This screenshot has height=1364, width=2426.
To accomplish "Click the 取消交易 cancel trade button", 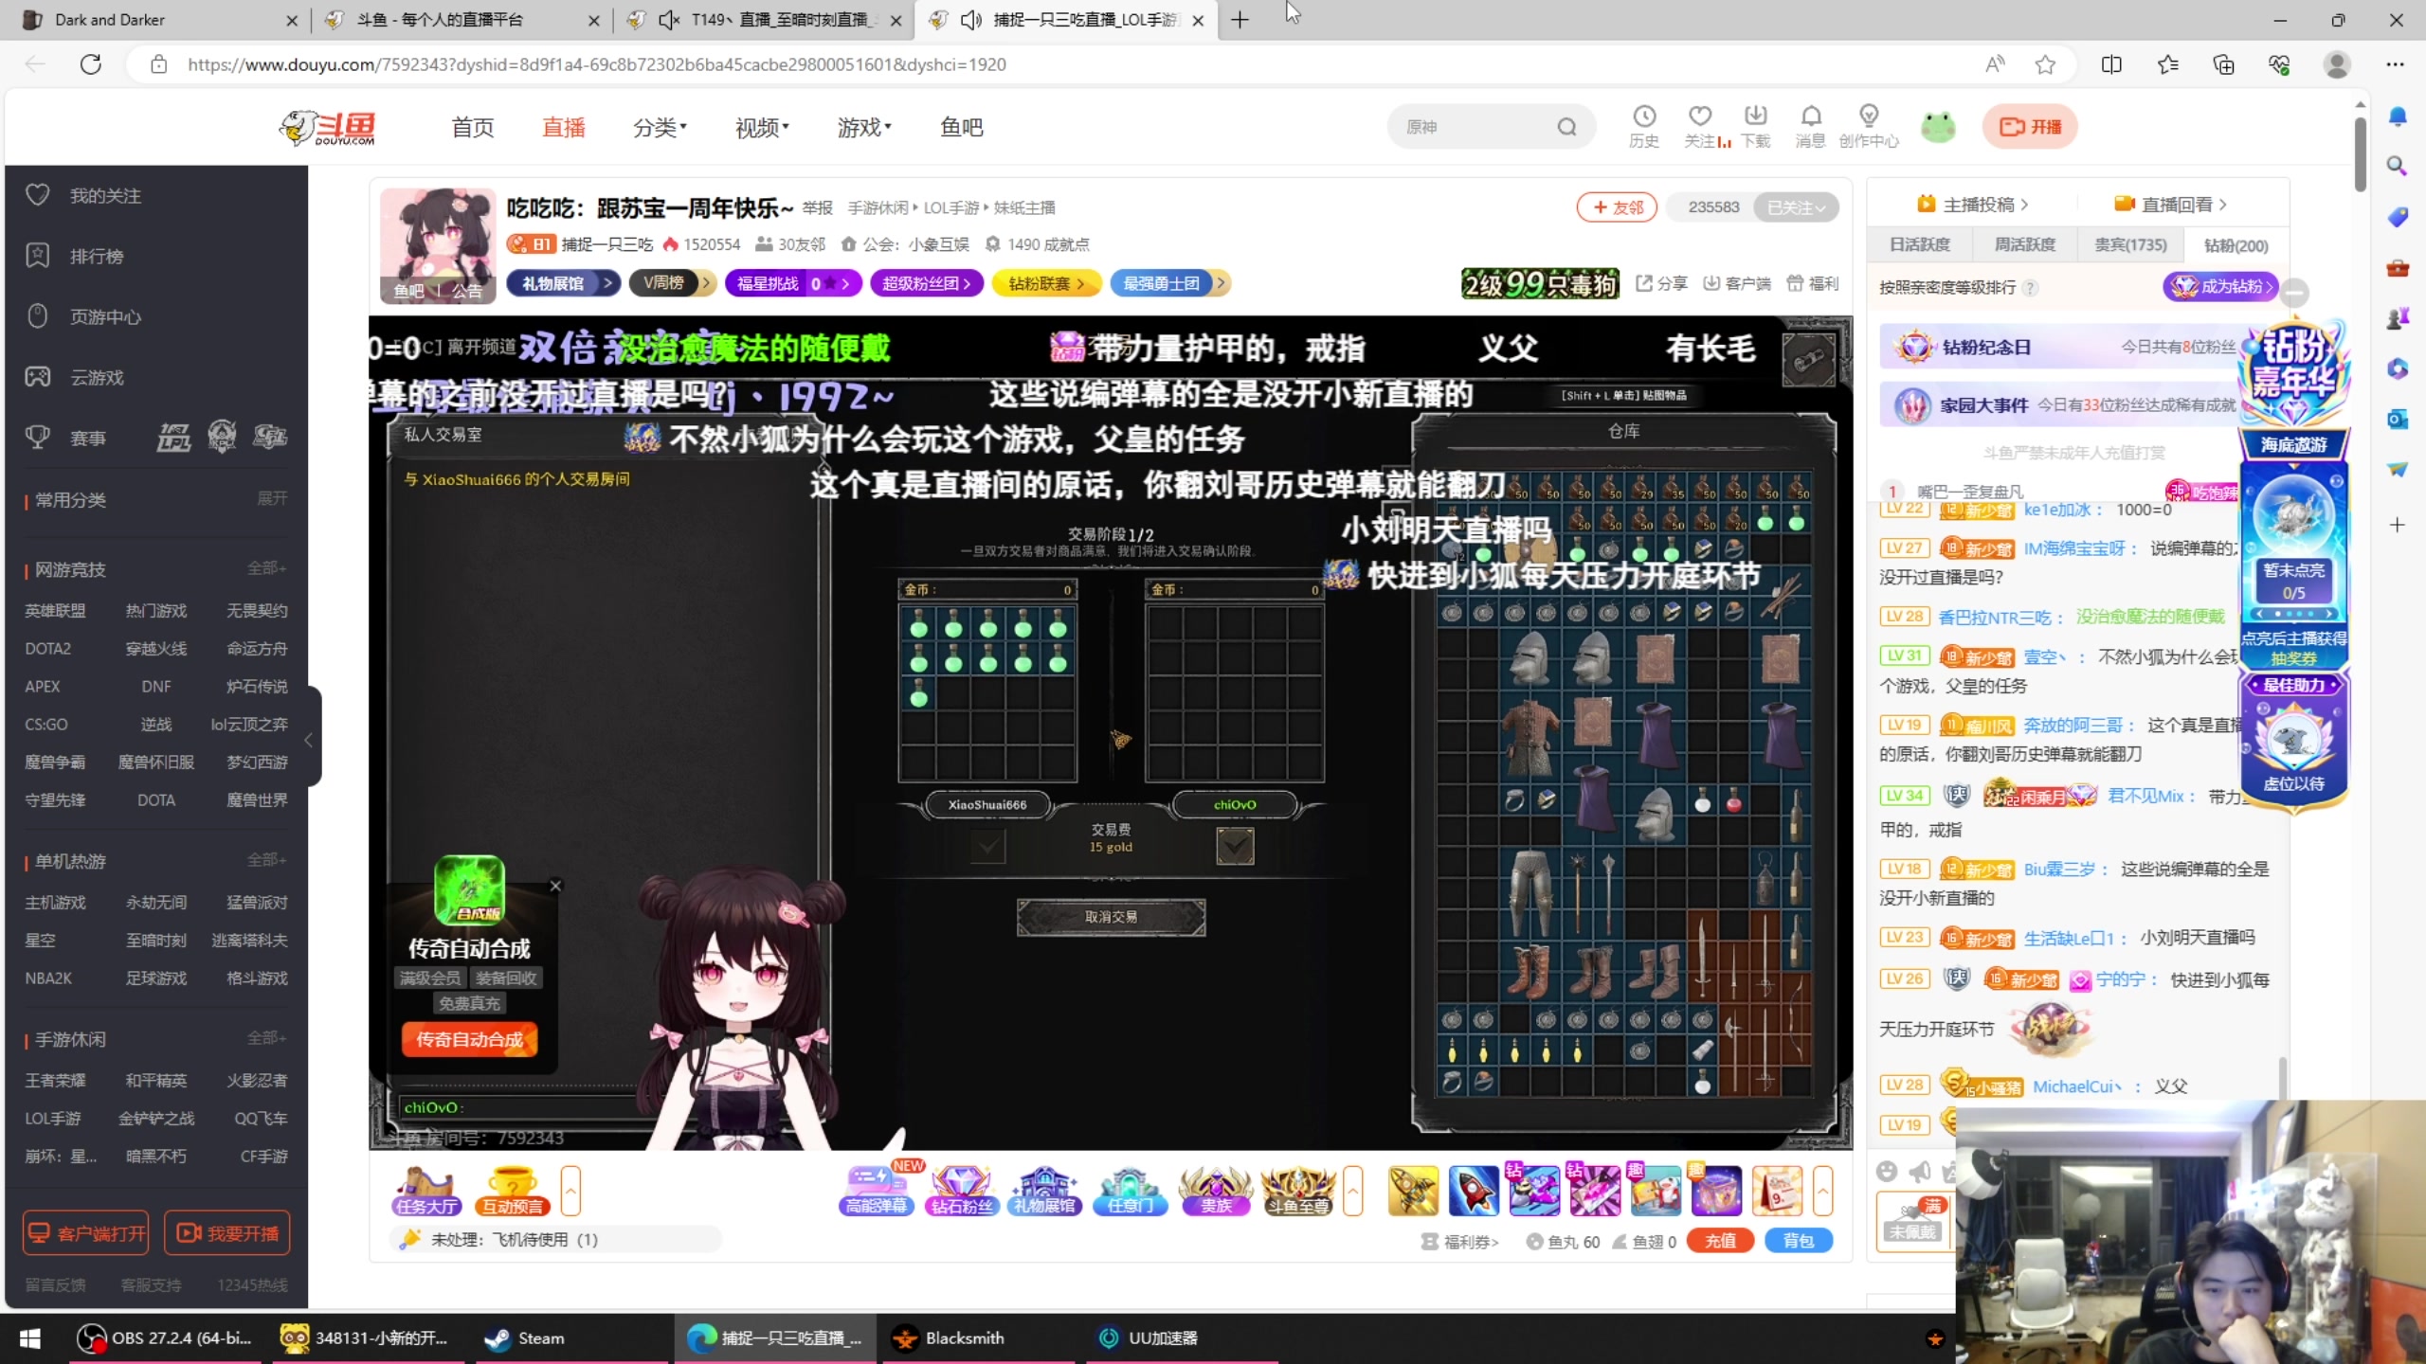I will pos(1111,916).
